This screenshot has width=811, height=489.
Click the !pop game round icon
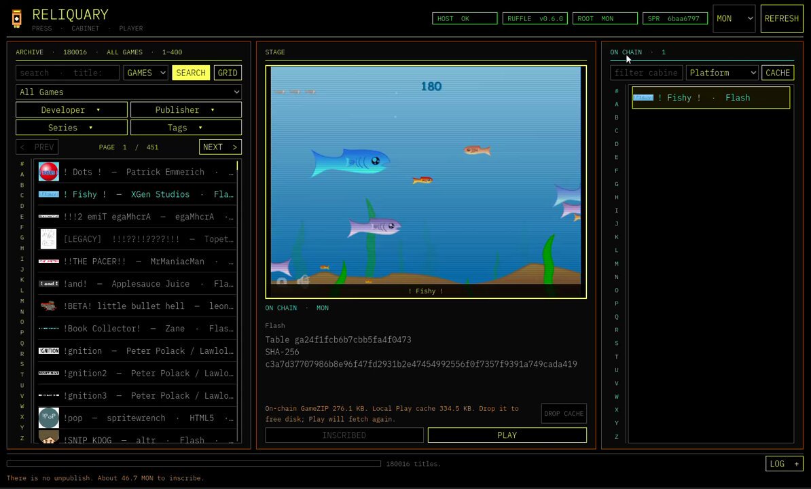tap(49, 418)
